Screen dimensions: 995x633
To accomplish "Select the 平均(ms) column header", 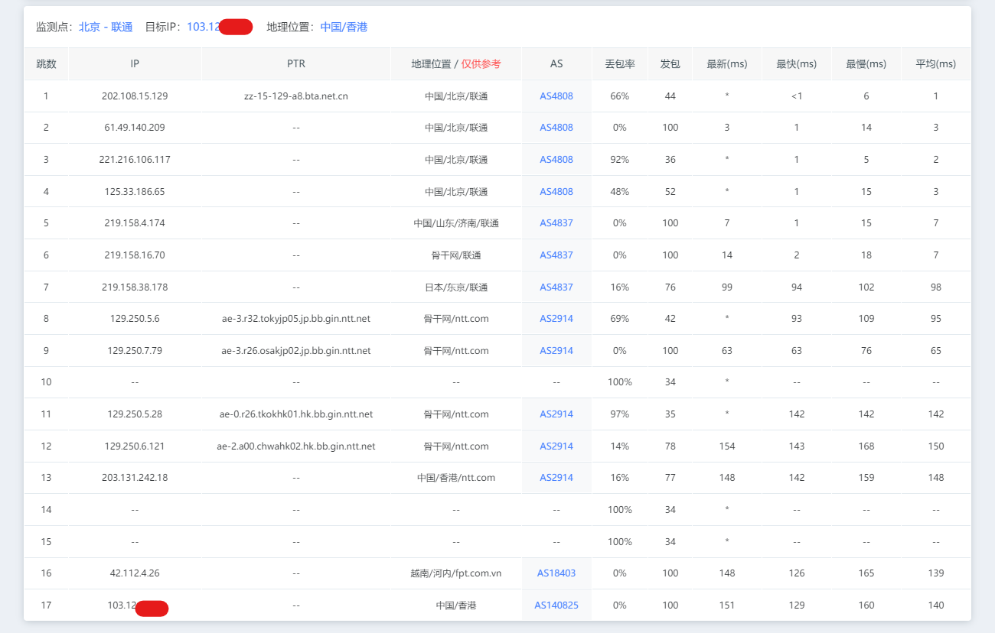I will pos(936,64).
